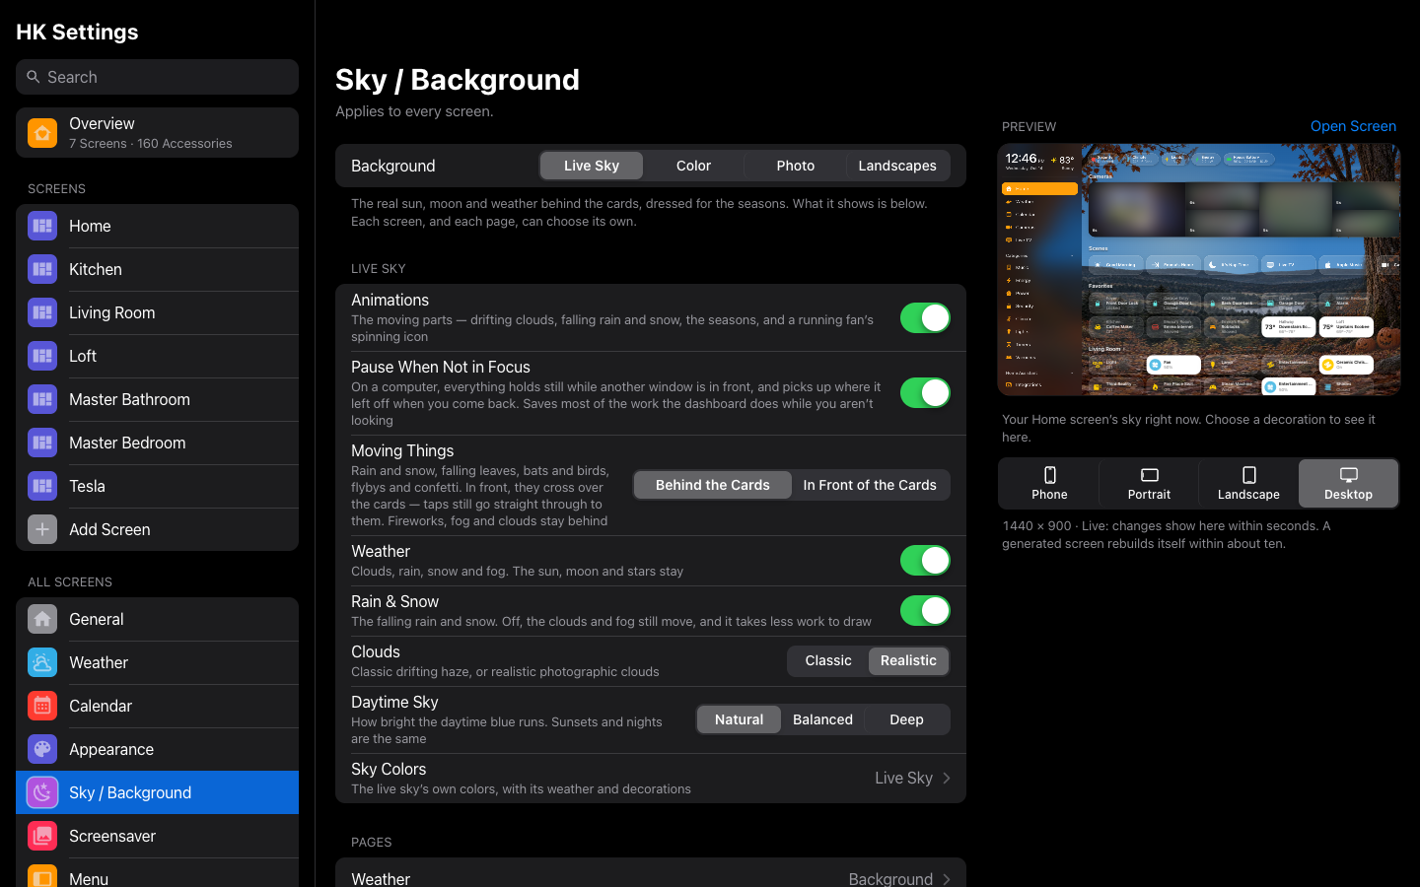Select Natural for Daytime Sky

(x=739, y=719)
